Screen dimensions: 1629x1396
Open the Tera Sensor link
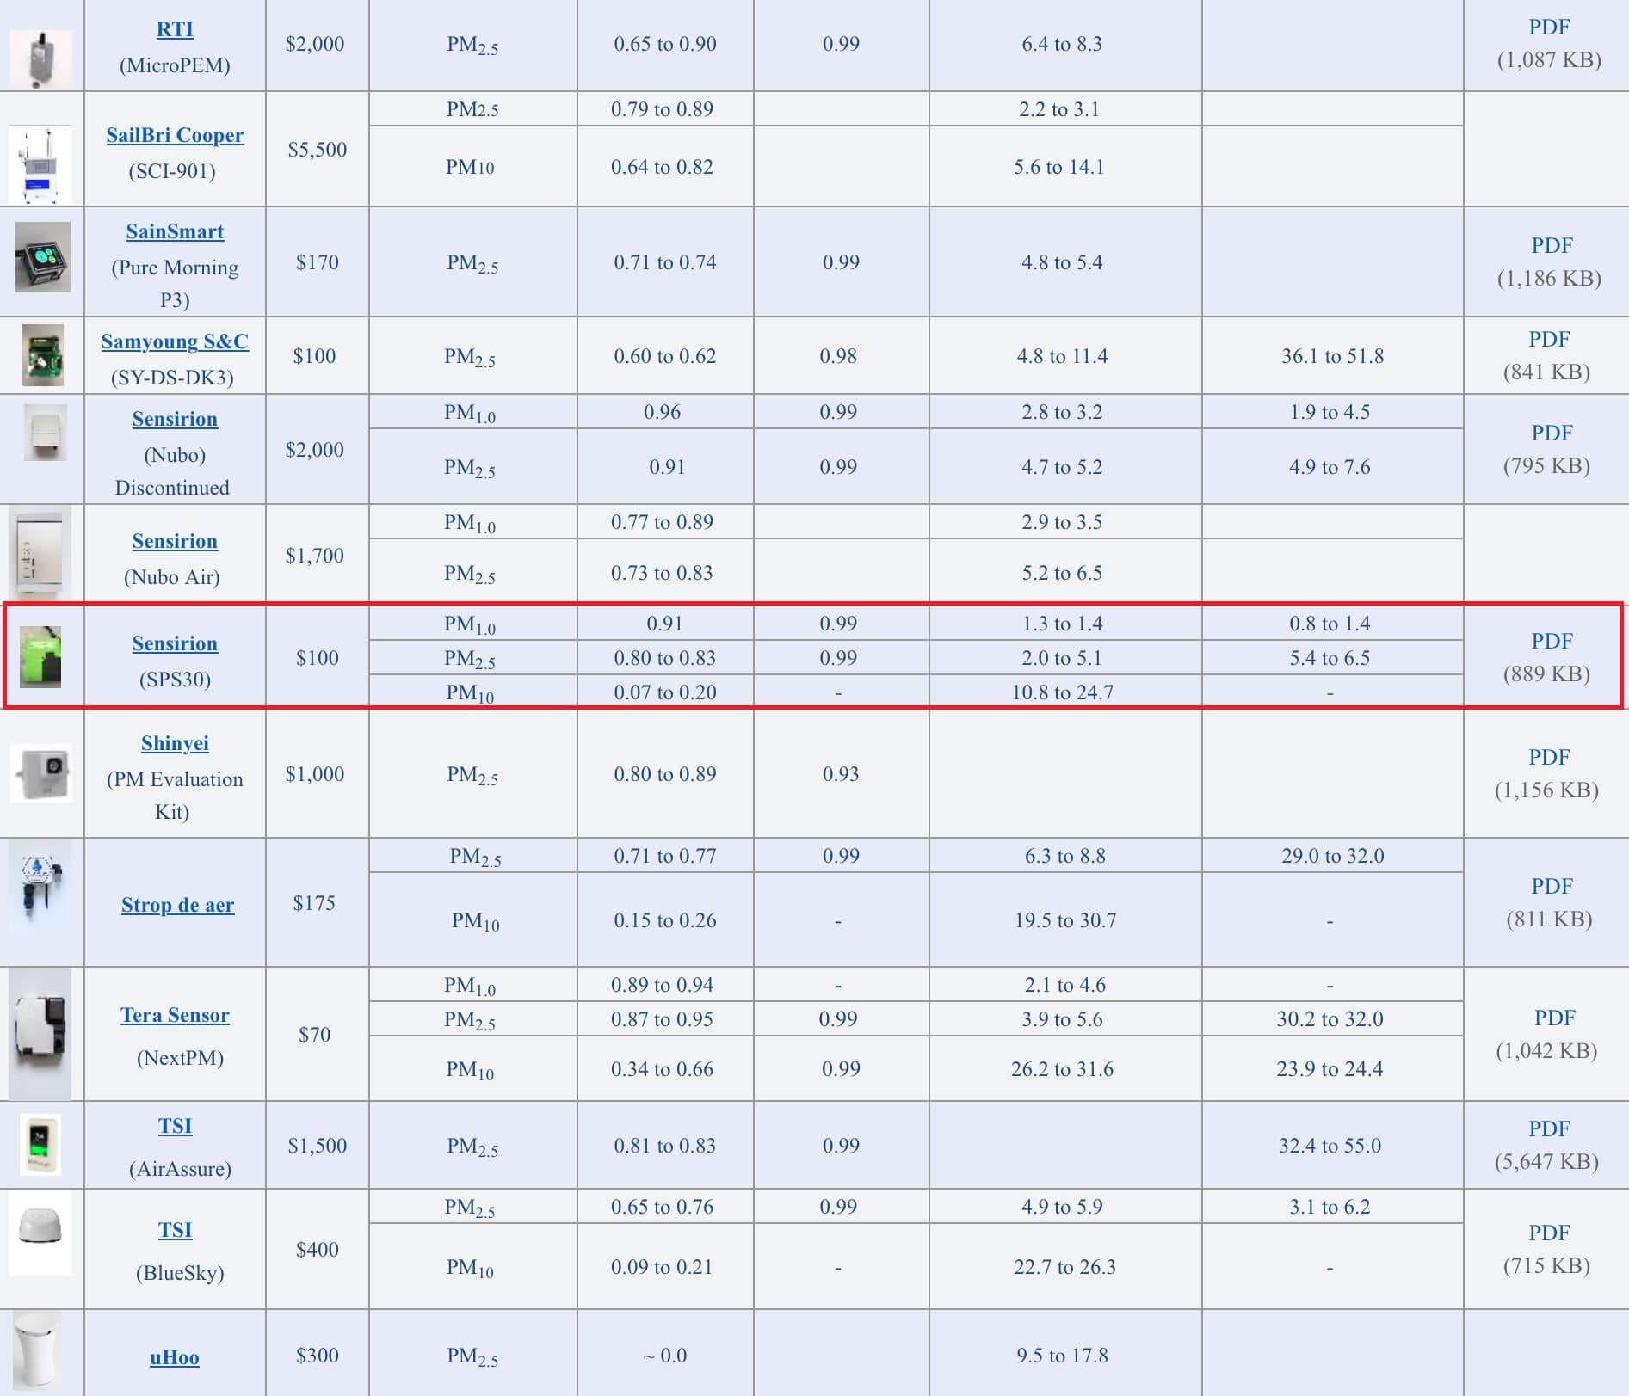[x=175, y=1015]
